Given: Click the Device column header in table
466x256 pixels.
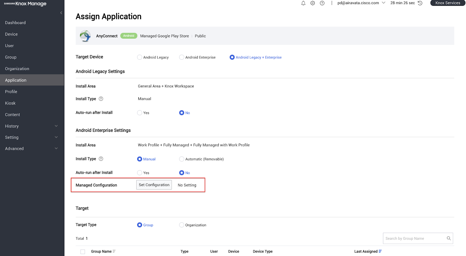Looking at the screenshot, I should click(234, 251).
